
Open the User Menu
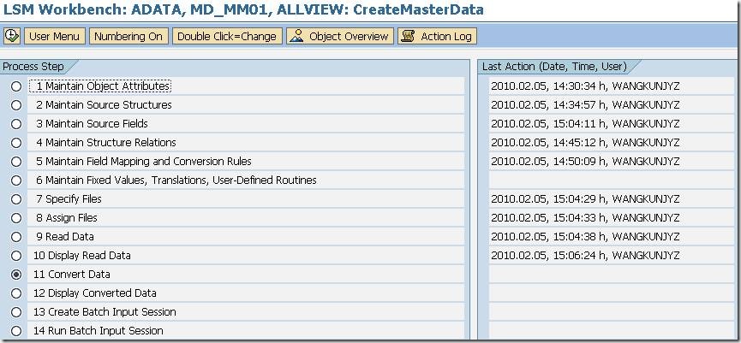(x=54, y=36)
